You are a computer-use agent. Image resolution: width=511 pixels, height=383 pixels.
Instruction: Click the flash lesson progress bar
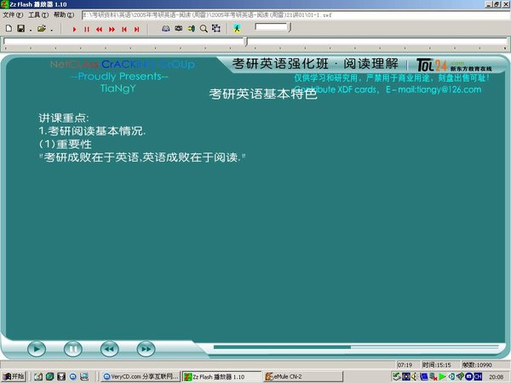click(x=356, y=347)
